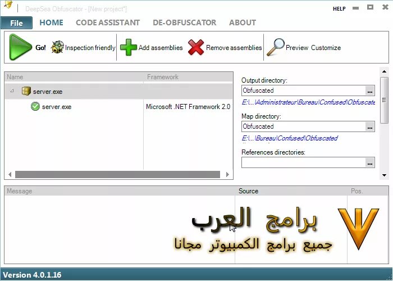Open the ABOUT tab
Screen dimensions: 393x281
243,22
